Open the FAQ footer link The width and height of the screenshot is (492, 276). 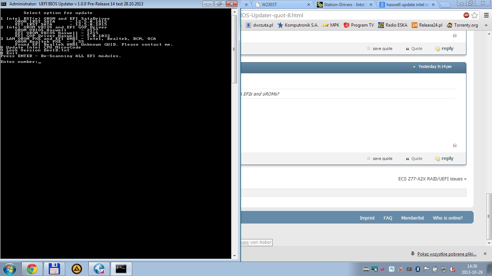coord(388,218)
